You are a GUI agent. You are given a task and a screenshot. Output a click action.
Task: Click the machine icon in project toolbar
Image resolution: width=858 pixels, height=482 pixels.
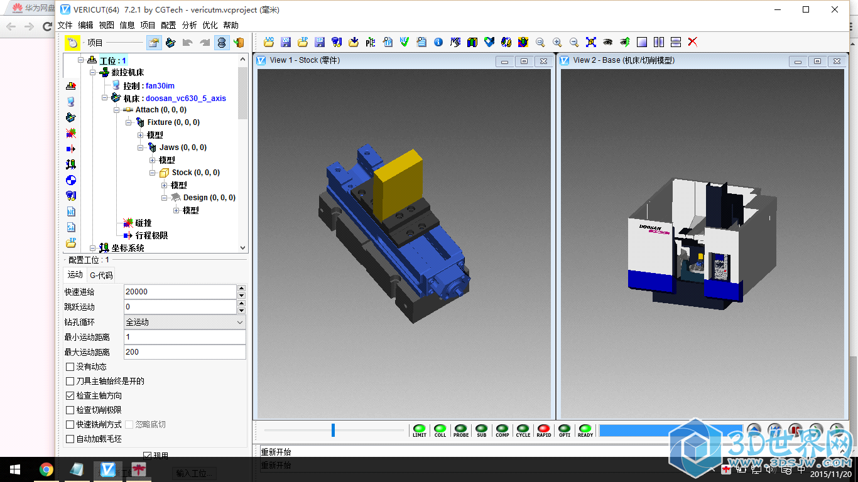point(171,43)
